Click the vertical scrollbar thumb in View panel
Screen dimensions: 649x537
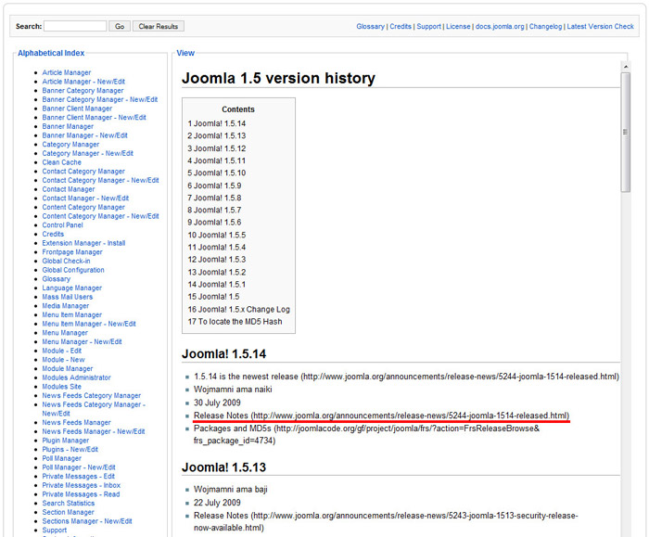point(626,133)
